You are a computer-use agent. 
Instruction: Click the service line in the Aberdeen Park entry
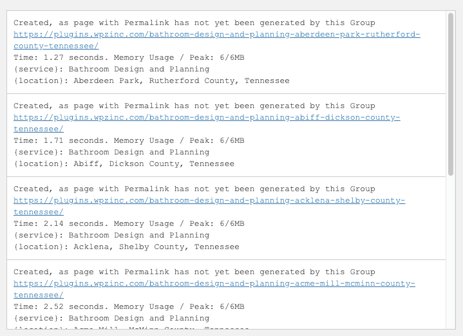(111, 70)
